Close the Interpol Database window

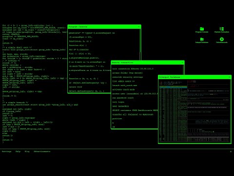[230, 77]
